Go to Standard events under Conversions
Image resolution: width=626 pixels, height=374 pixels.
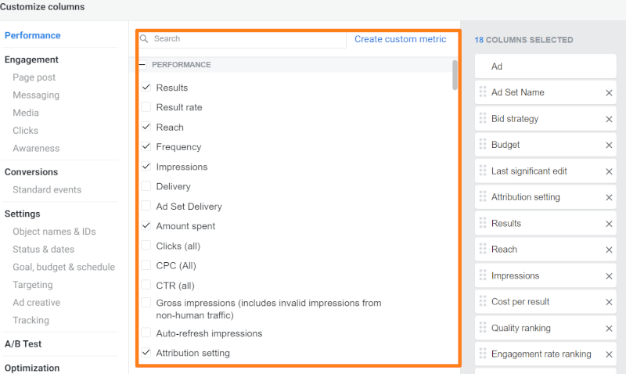[x=47, y=189]
